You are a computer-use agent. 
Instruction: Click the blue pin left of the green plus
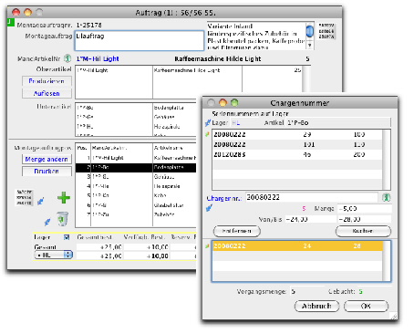[40, 201]
